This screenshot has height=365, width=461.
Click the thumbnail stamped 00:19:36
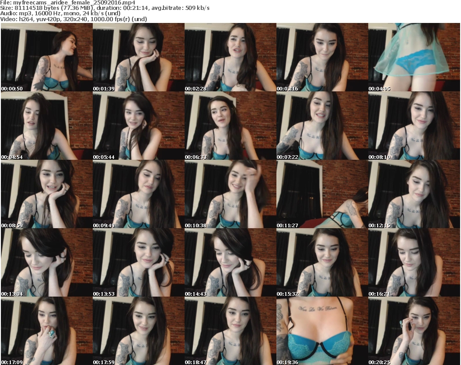[322, 331]
